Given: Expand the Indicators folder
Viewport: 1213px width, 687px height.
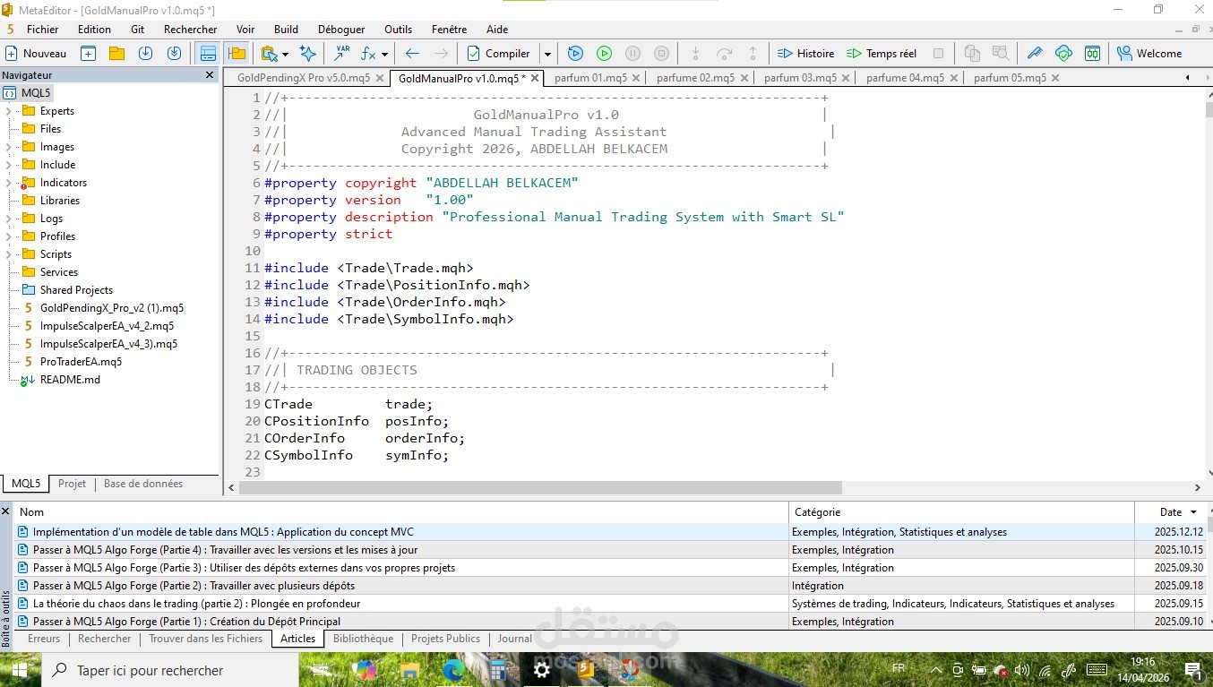Looking at the screenshot, I should (9, 183).
